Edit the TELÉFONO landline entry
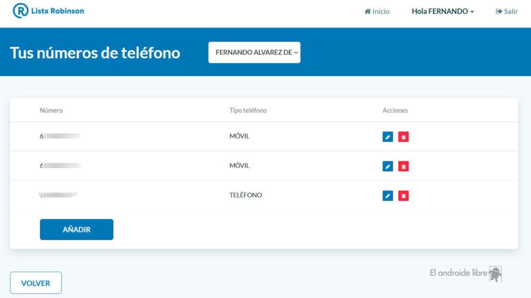 click(x=388, y=195)
